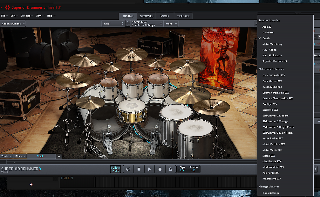Open the More dropdown

(171, 24)
